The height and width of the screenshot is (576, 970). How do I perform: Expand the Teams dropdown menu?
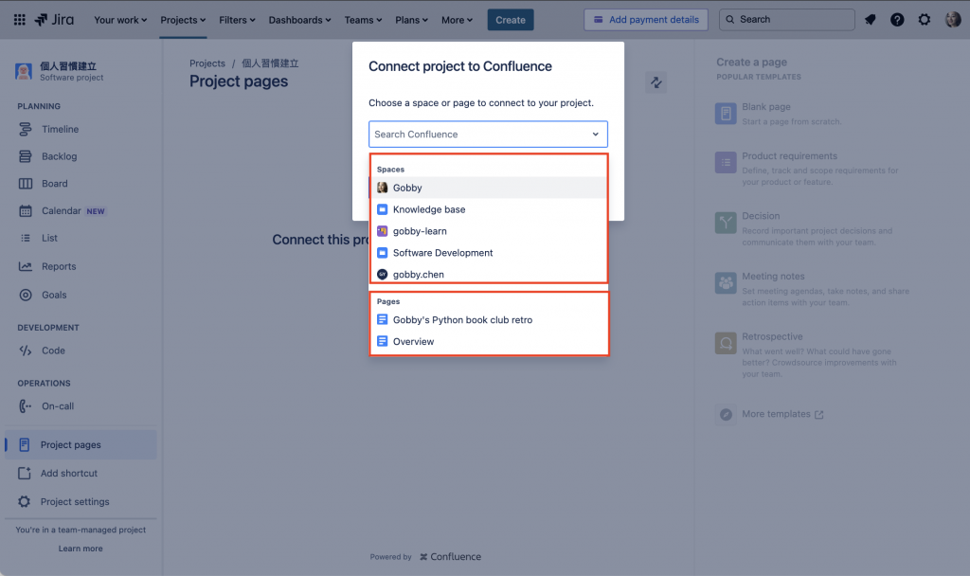point(363,20)
